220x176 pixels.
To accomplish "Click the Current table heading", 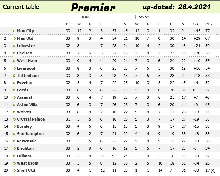I will coord(21,7).
